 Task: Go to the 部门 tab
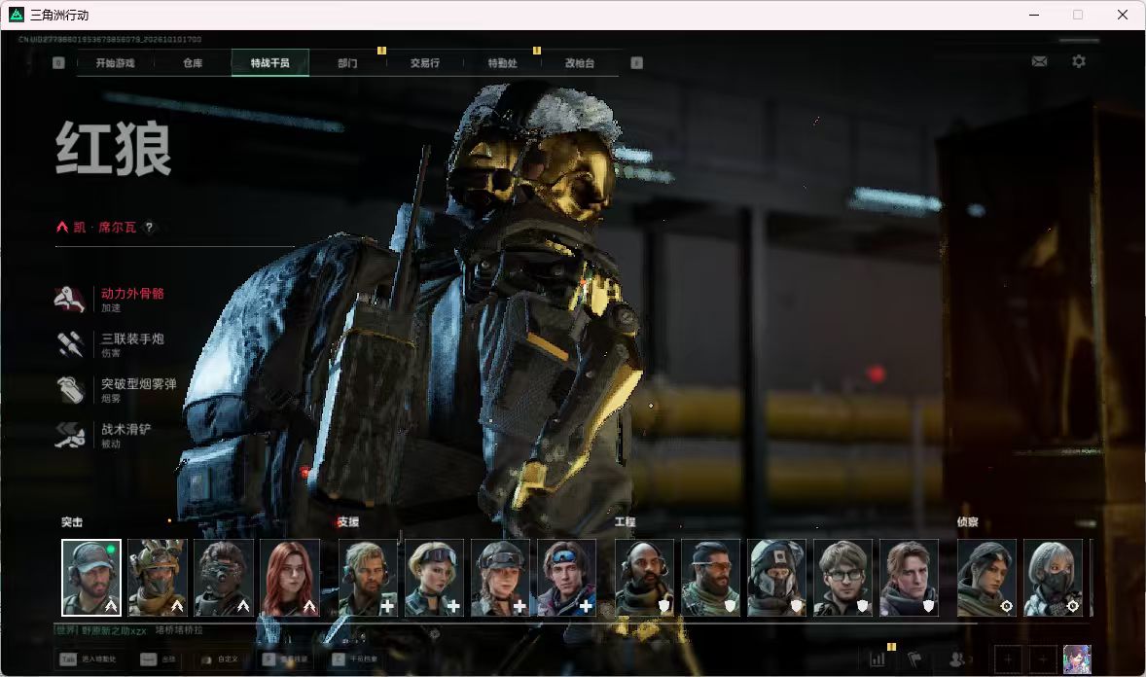348,63
